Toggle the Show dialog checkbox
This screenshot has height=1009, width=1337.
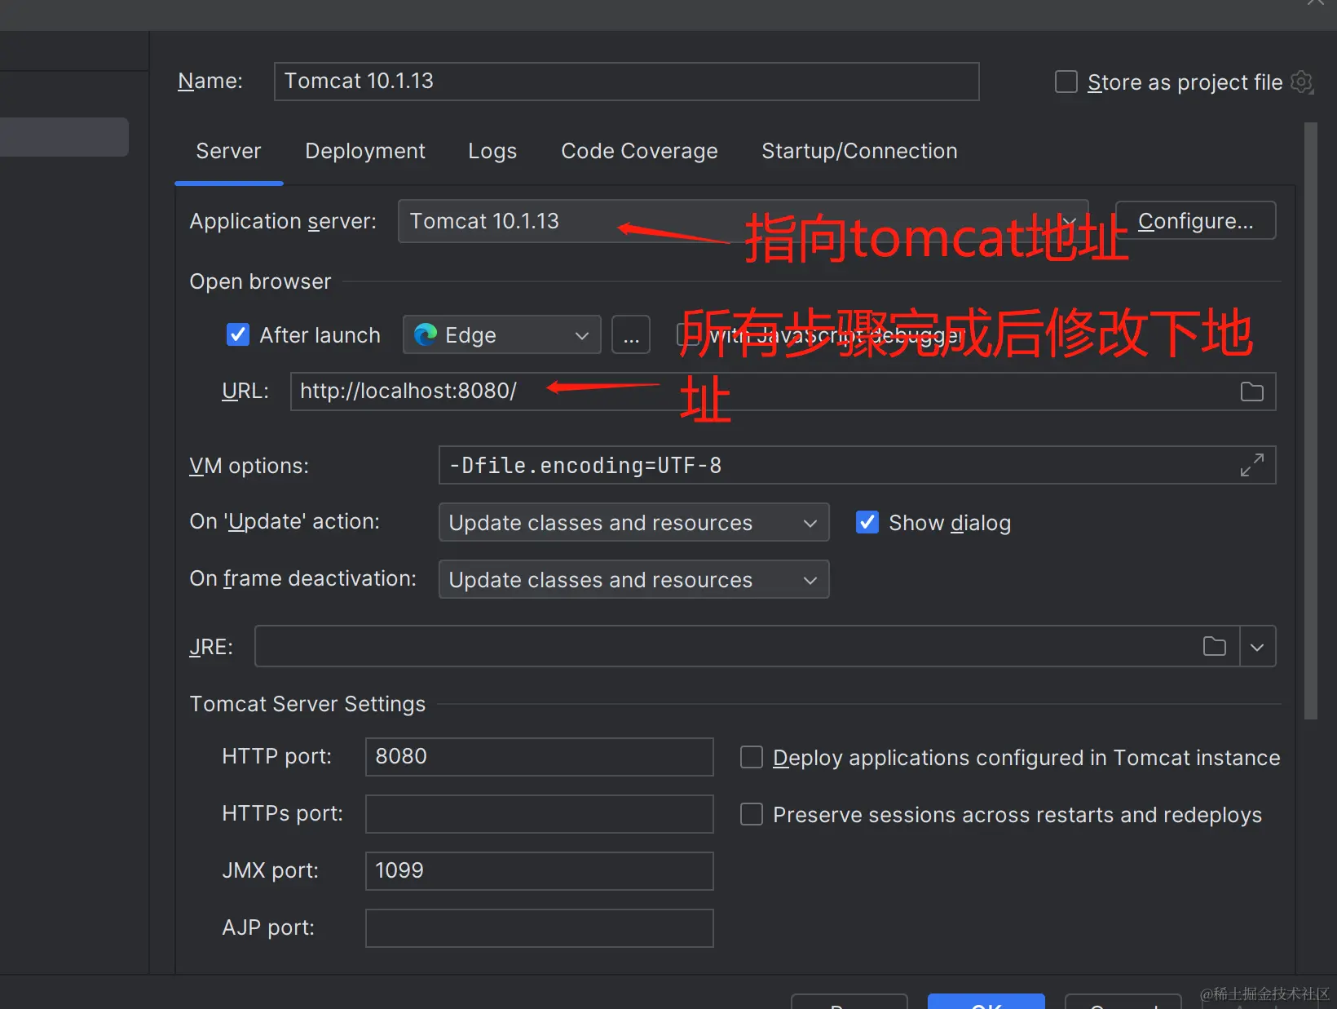pyautogui.click(x=867, y=522)
